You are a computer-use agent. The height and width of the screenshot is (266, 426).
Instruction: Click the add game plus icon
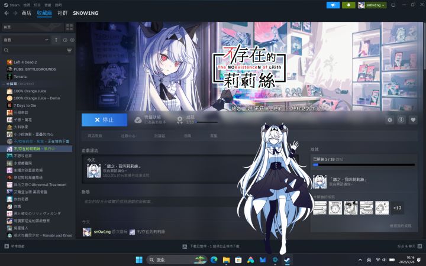pyautogui.click(x=7, y=246)
